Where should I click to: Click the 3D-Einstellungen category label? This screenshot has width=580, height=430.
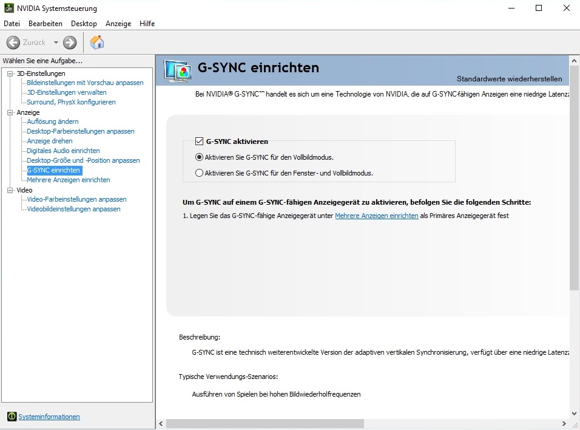(x=41, y=73)
